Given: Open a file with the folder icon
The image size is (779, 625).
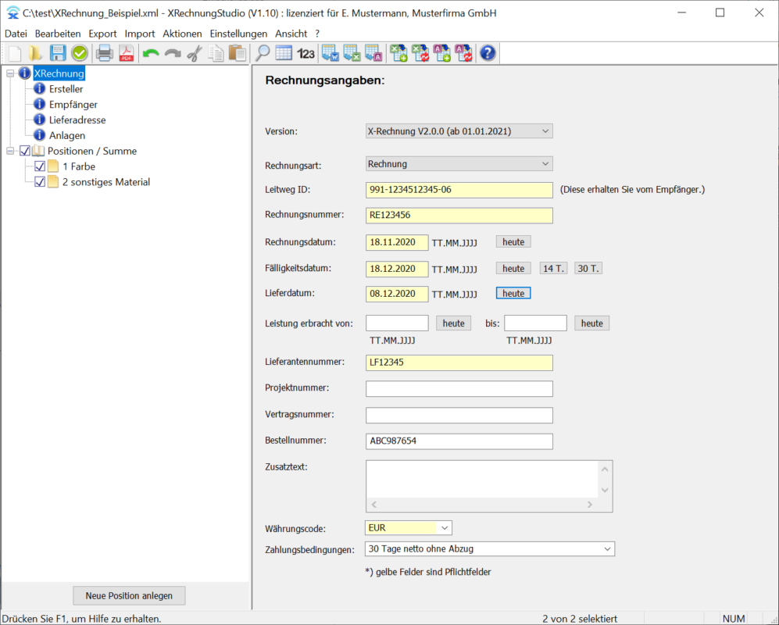Looking at the screenshot, I should [36, 53].
